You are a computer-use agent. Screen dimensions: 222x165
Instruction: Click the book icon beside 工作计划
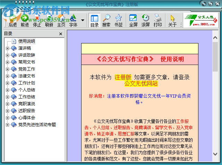coord(14,83)
